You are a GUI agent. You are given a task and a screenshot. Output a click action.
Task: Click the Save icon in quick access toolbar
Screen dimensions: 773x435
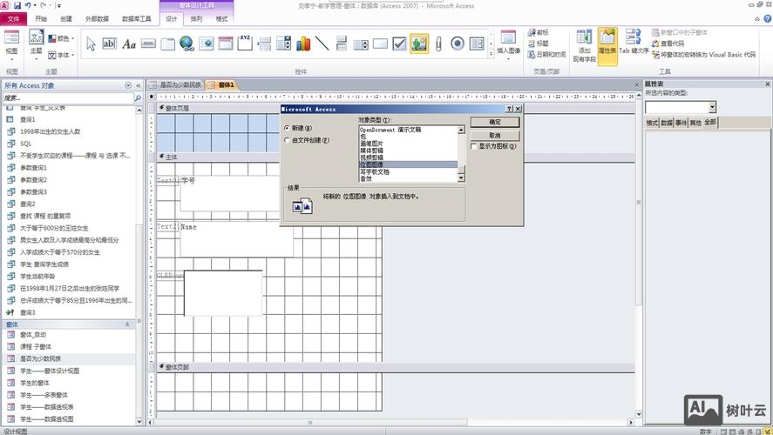17,5
